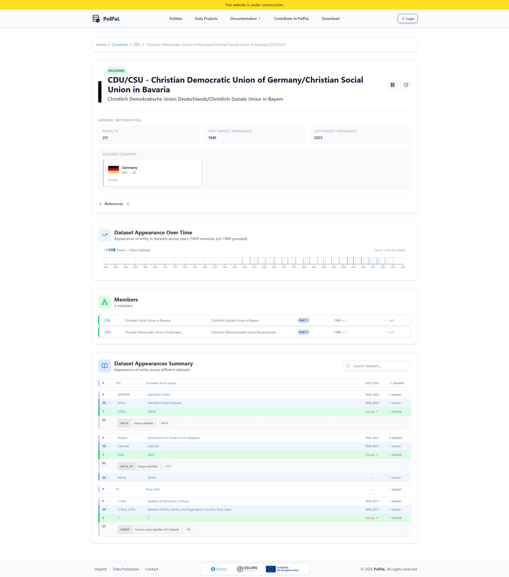Collapse the ParlGov project row
This screenshot has width=509, height=577.
[x=108, y=438]
